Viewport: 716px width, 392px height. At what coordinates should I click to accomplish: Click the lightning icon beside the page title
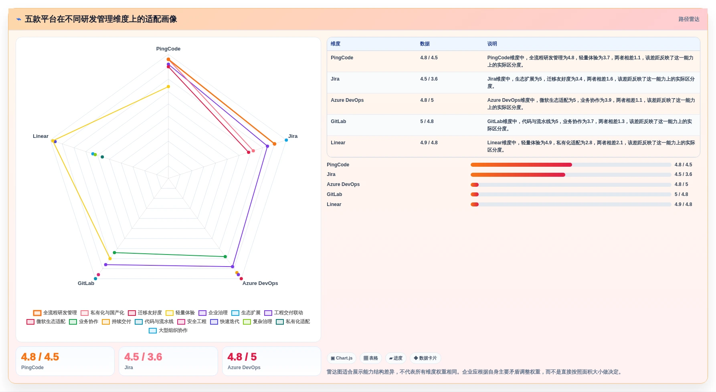coord(19,19)
